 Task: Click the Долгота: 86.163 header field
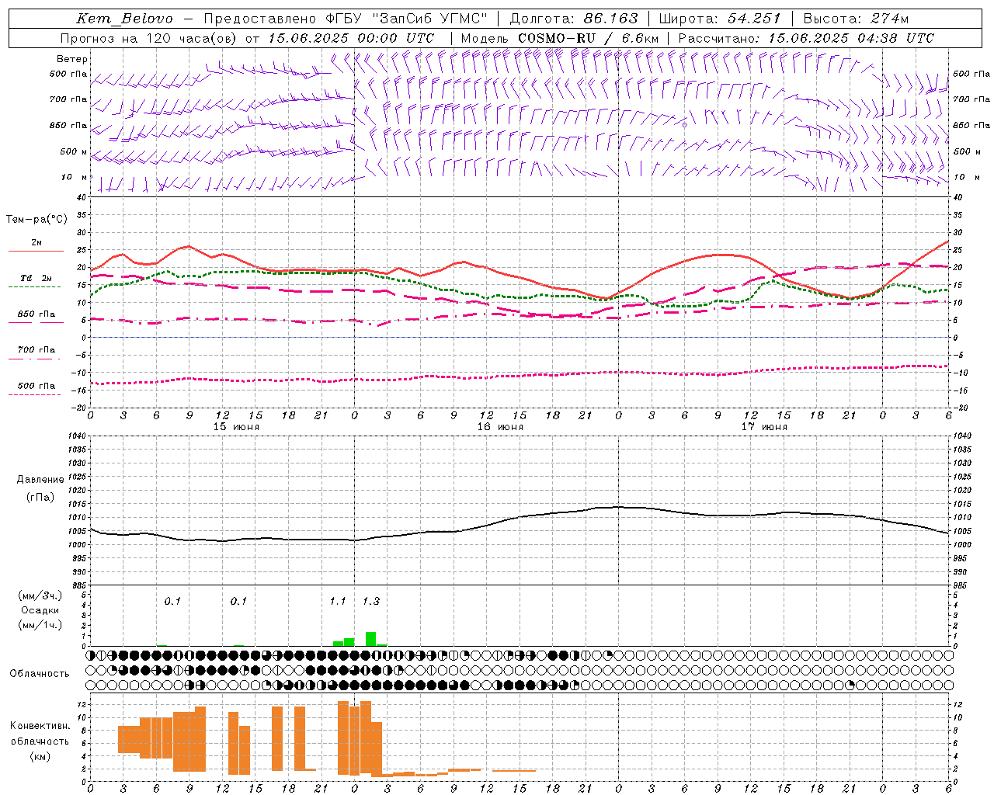coord(574,19)
